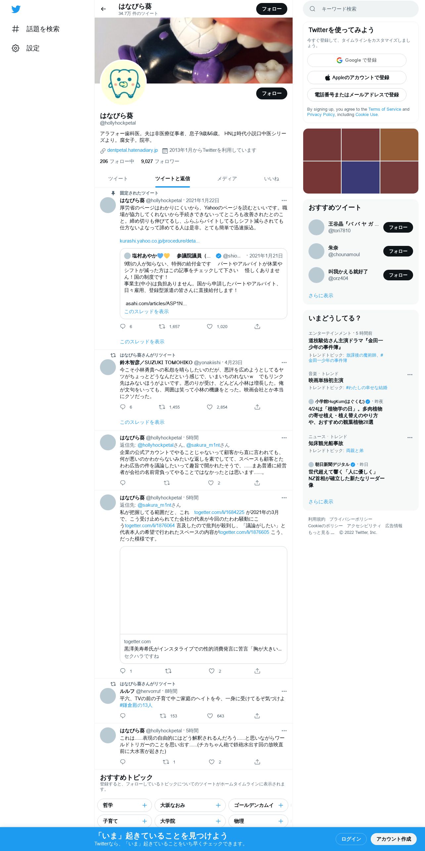
Task: Open the profile banner image
Action: pyautogui.click(x=194, y=50)
